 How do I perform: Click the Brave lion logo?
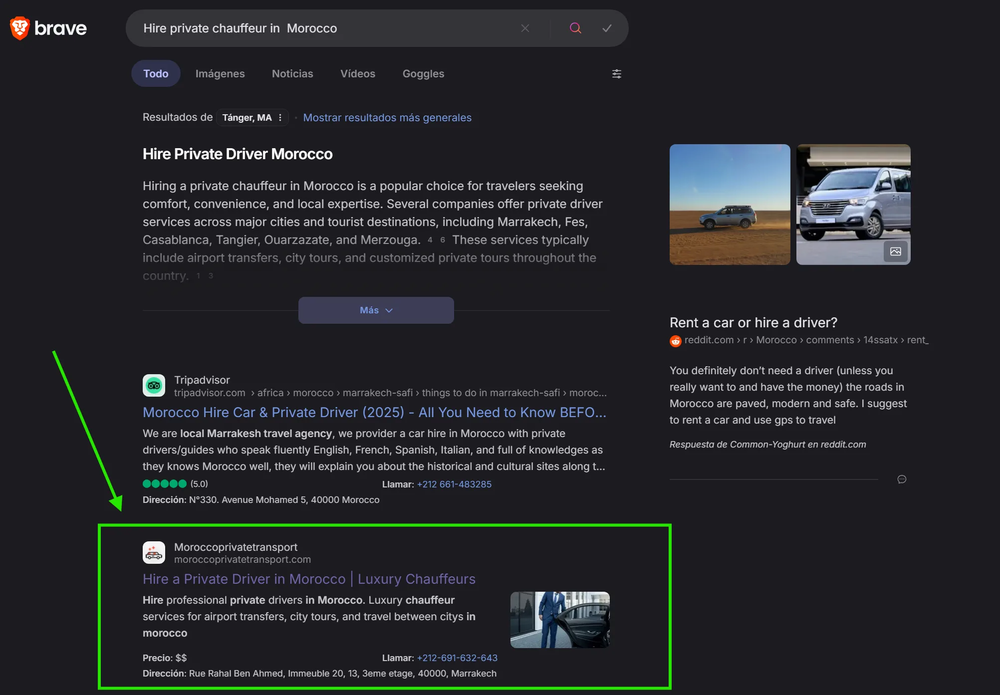[x=20, y=28]
